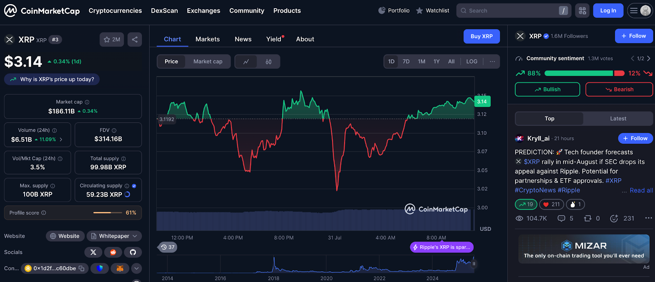The width and height of the screenshot is (655, 282).
Task: Open the QR code app download icon
Action: (582, 11)
